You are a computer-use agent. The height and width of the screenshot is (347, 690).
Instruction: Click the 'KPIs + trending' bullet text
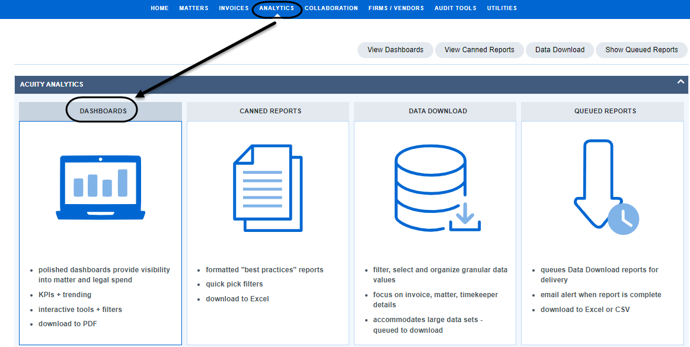(x=65, y=295)
